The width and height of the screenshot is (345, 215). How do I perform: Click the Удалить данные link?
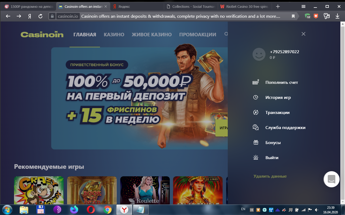(x=270, y=176)
